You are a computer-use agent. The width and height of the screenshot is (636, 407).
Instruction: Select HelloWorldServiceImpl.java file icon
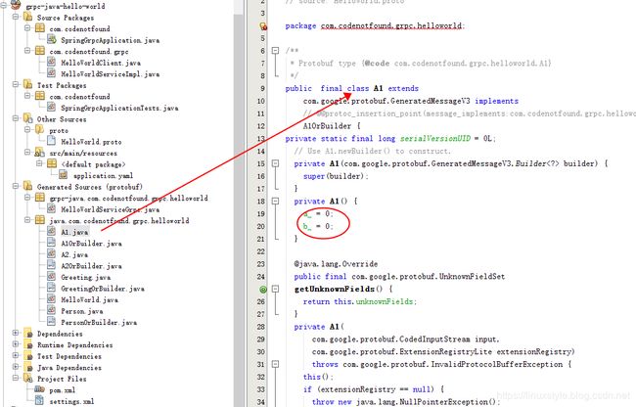coord(52,73)
